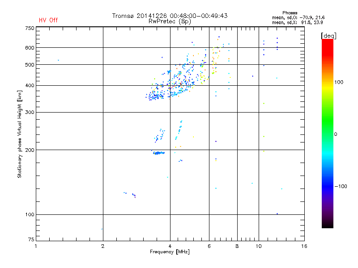Click the colorbar tick label '100'
358x268 pixels.
339,82
